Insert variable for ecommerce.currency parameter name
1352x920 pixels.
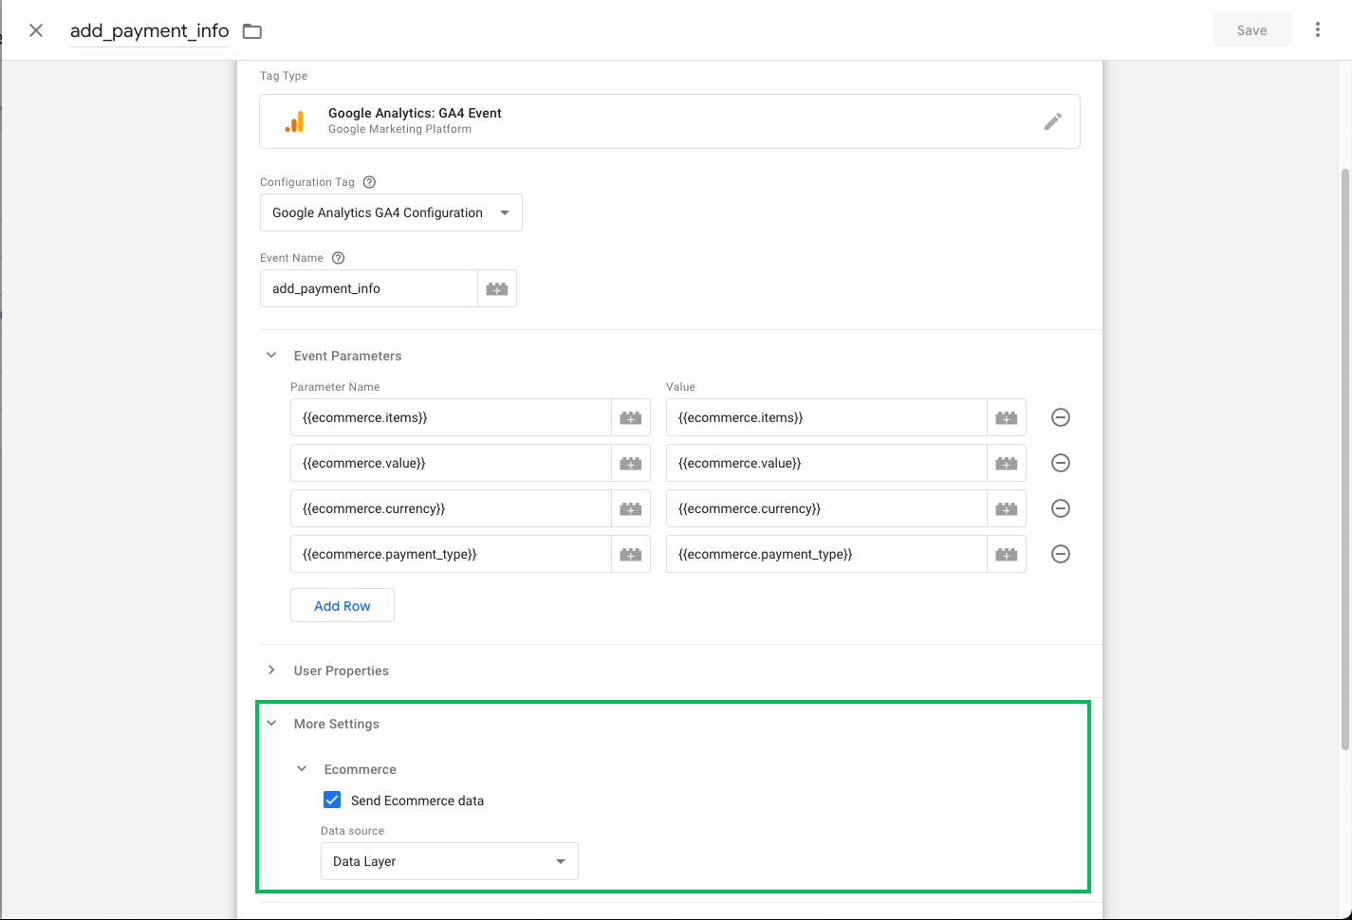point(631,508)
